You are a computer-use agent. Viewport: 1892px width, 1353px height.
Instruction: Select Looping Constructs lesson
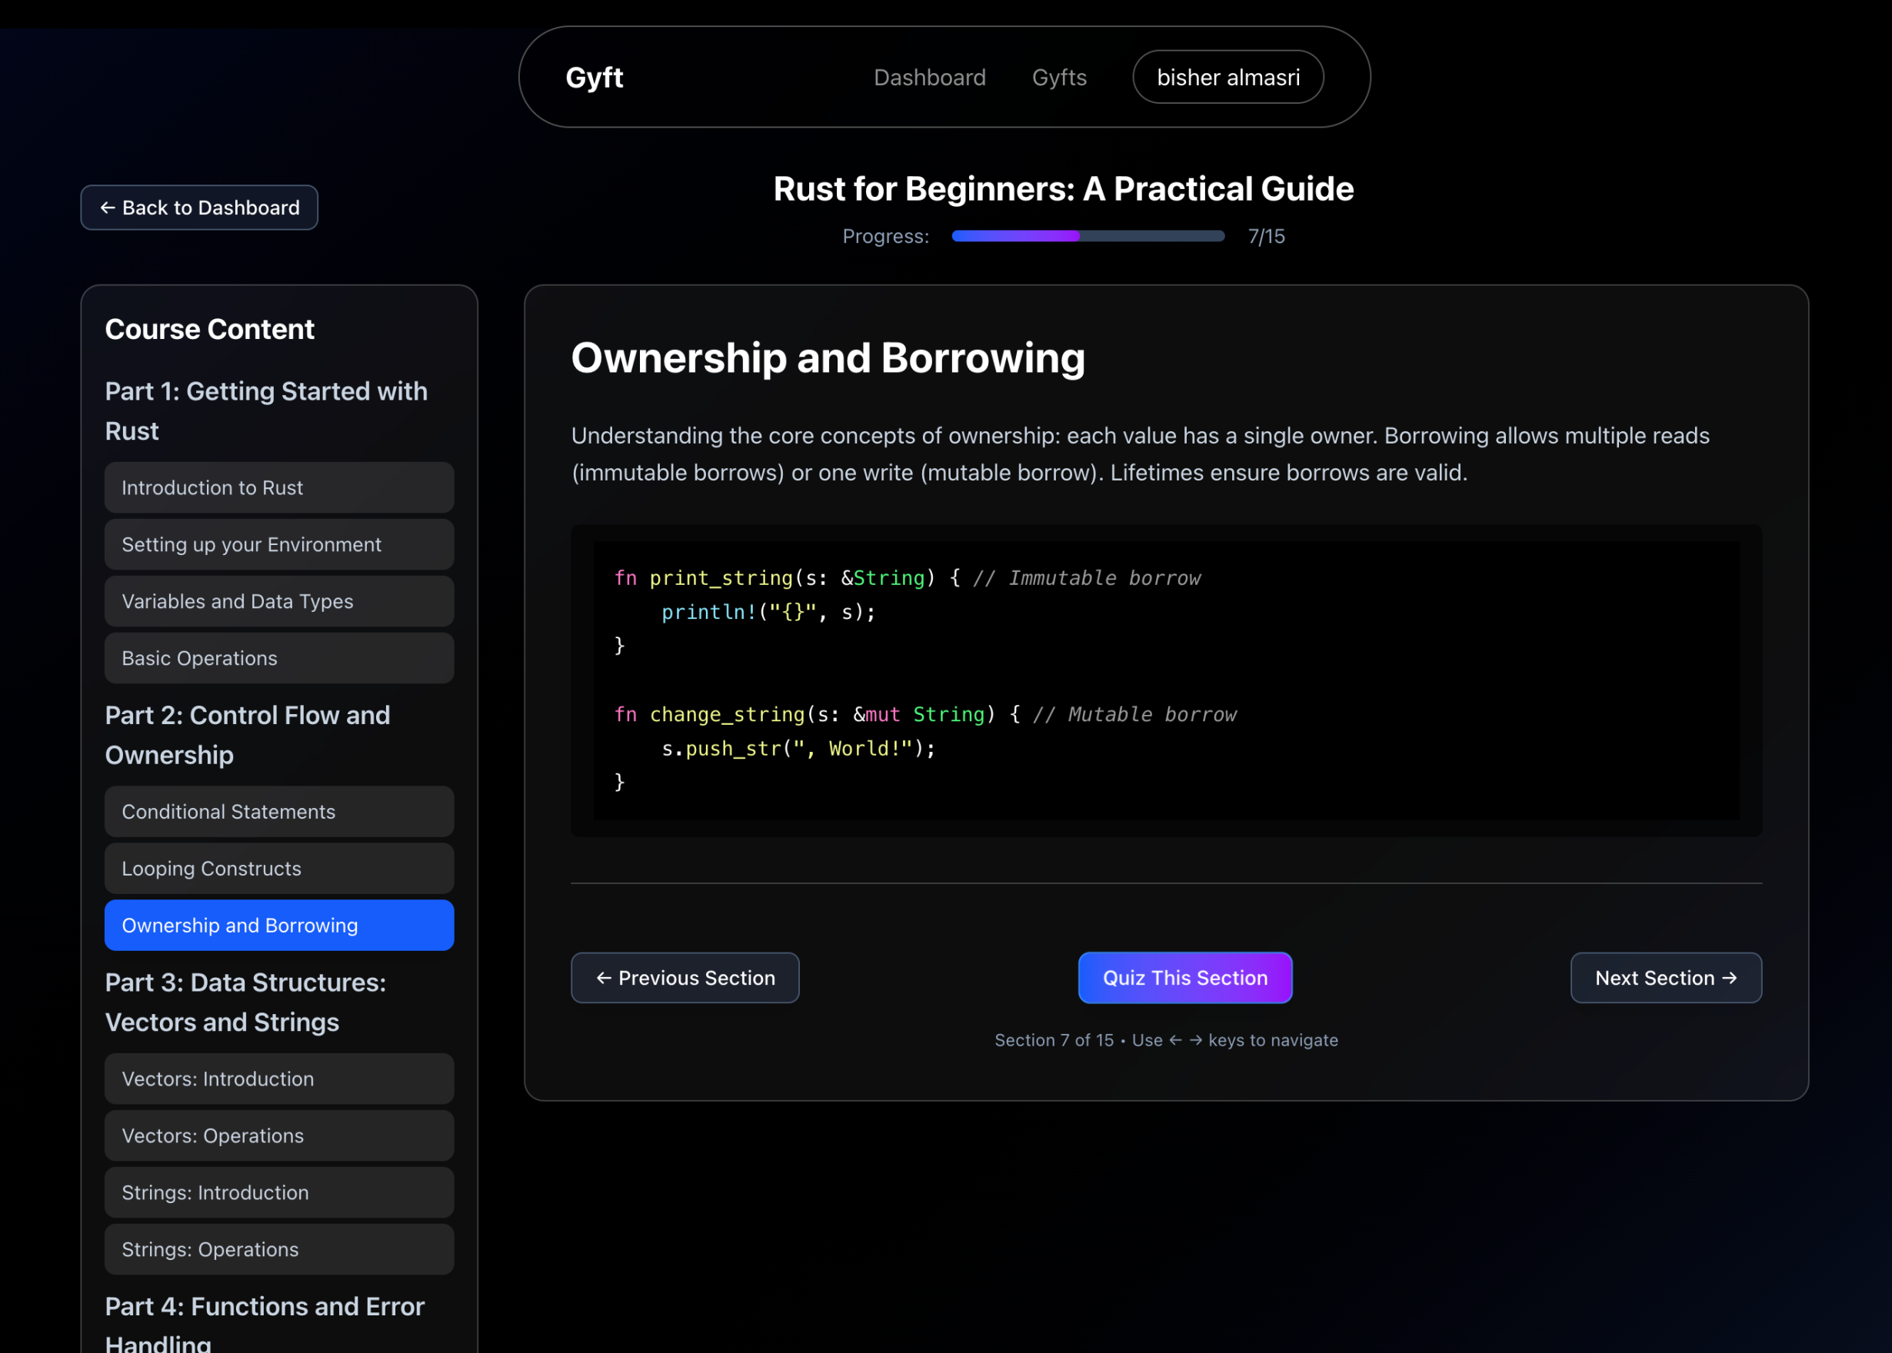click(x=279, y=868)
